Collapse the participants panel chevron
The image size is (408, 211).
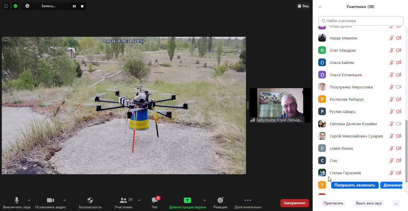(x=320, y=7)
